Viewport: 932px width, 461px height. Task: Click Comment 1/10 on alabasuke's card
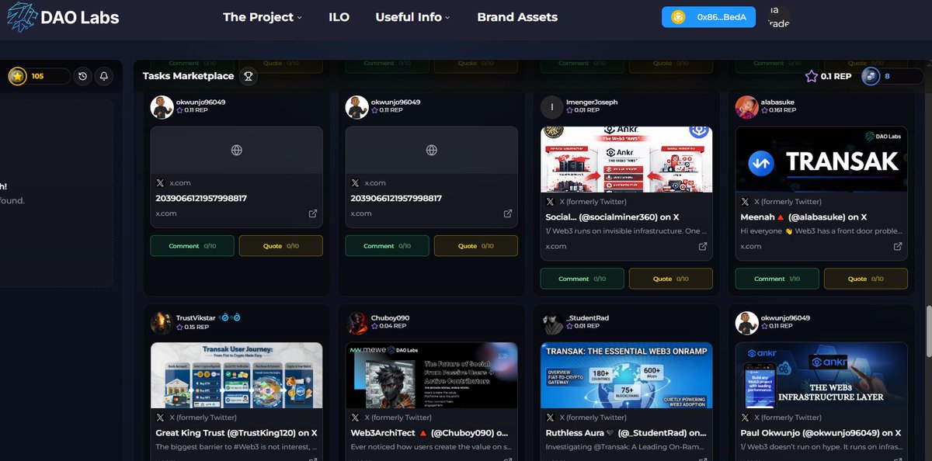pos(777,279)
